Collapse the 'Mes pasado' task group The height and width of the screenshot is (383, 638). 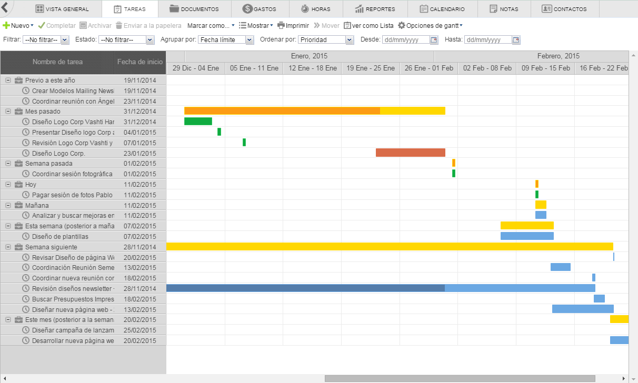(8, 112)
